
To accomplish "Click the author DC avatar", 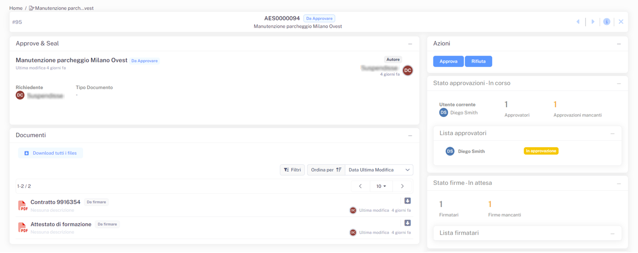I will pos(408,70).
